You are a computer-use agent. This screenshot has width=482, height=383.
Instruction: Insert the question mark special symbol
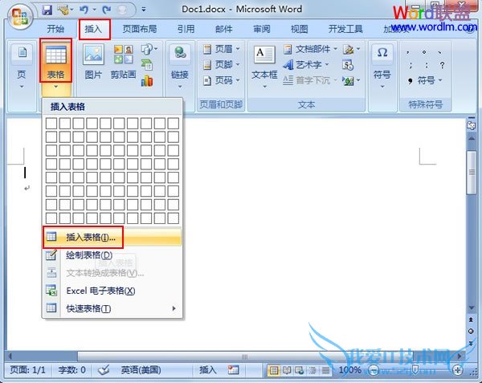[x=442, y=65]
